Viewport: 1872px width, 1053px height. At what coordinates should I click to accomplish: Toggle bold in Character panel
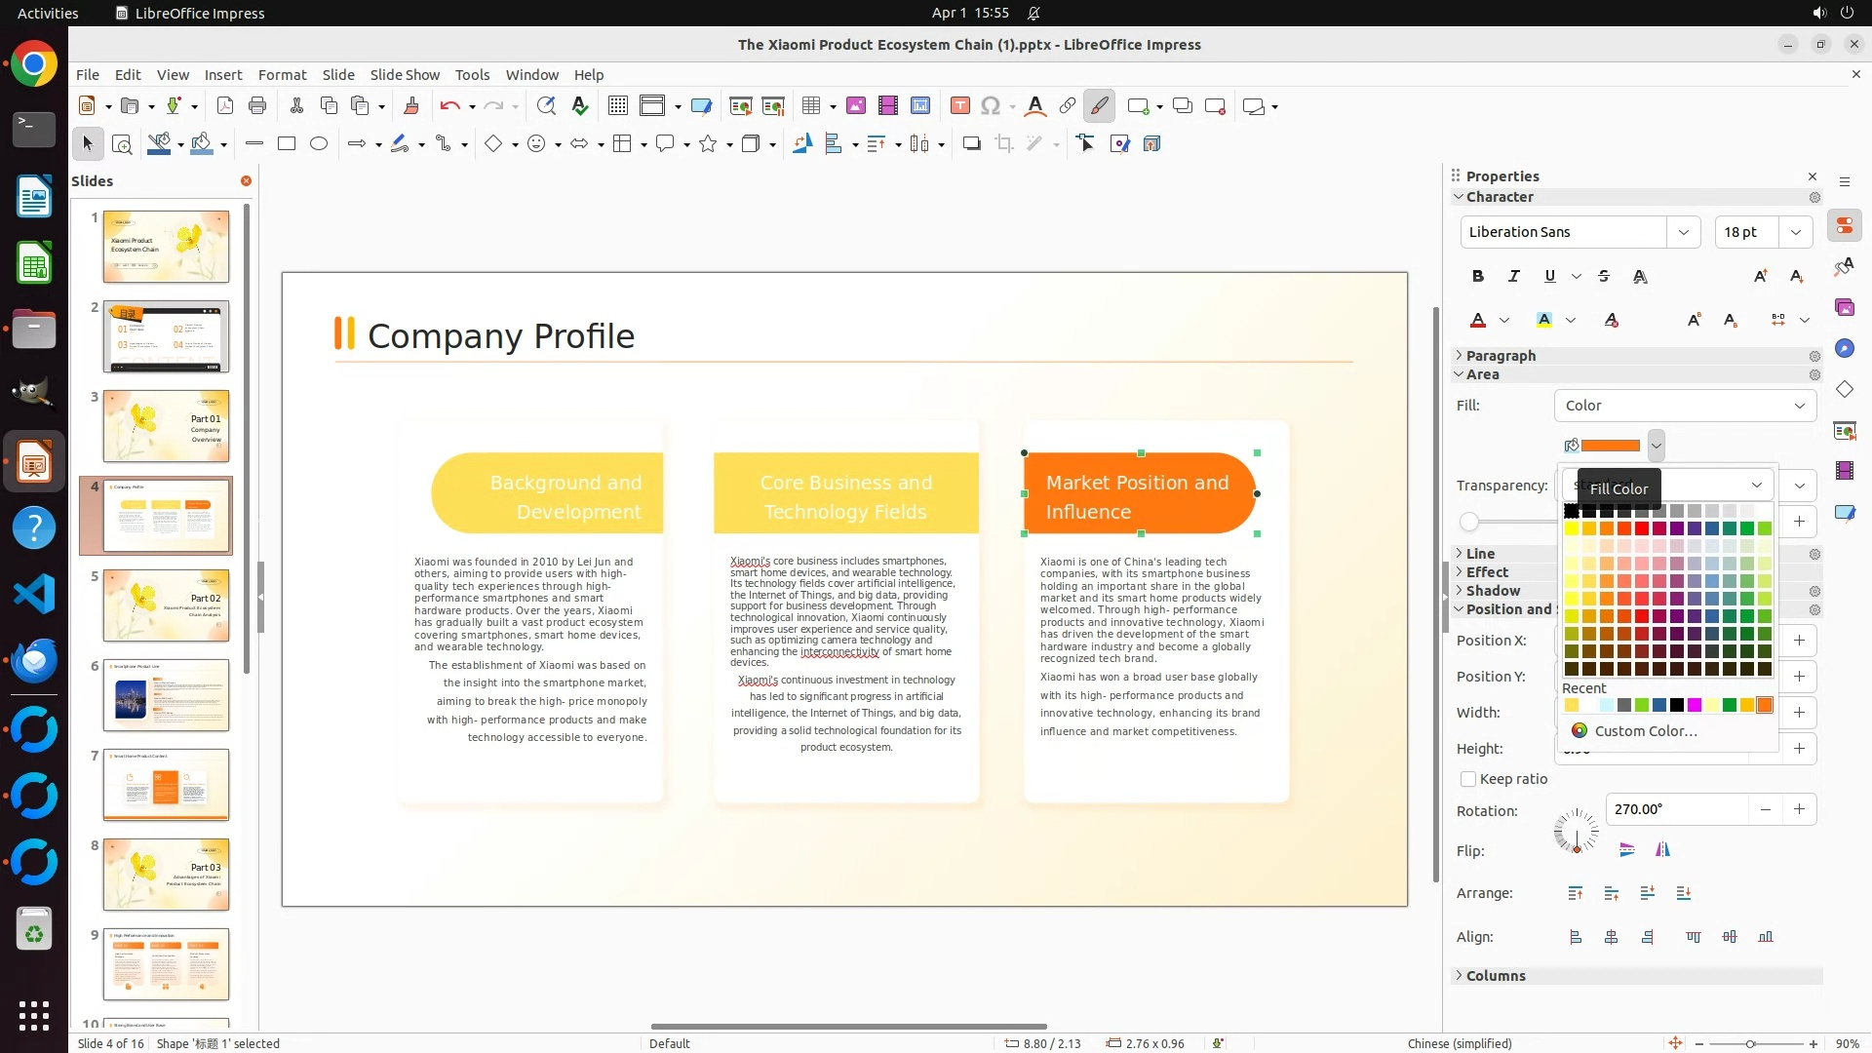1478,277
